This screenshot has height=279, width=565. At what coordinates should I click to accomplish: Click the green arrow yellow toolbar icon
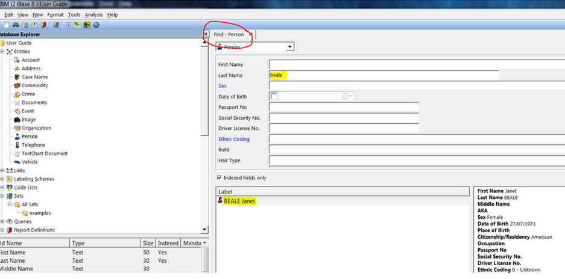point(77,25)
